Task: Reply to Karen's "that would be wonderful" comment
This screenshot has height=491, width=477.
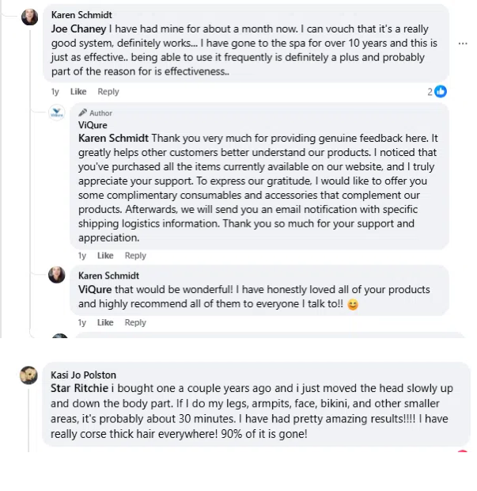Action: (135, 322)
